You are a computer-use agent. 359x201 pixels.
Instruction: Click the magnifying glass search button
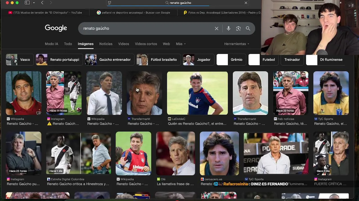(248, 28)
